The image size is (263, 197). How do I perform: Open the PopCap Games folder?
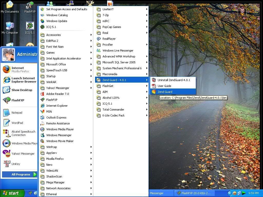point(122,27)
